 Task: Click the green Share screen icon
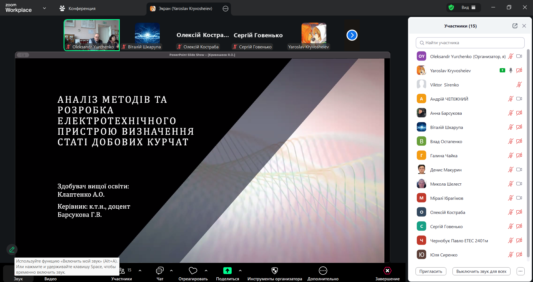tap(227, 271)
